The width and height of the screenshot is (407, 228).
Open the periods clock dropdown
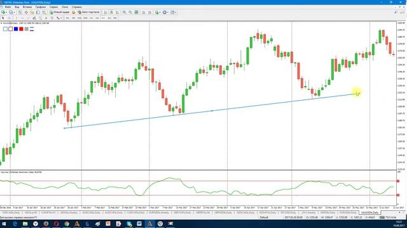[x=165, y=12]
